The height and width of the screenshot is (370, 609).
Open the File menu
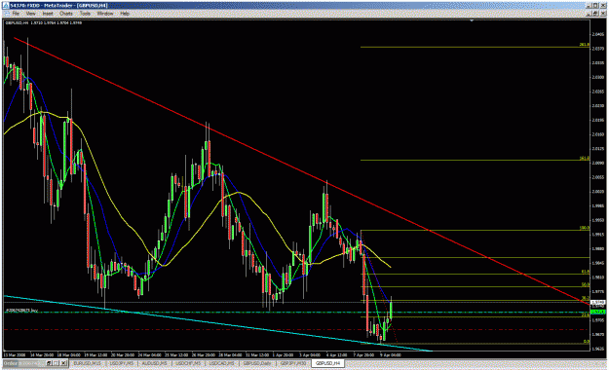[16, 14]
